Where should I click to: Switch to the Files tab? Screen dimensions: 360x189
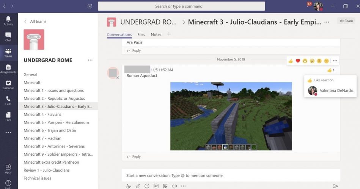(x=141, y=34)
